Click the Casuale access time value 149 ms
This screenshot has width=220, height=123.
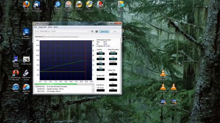pyautogui.click(x=113, y=54)
